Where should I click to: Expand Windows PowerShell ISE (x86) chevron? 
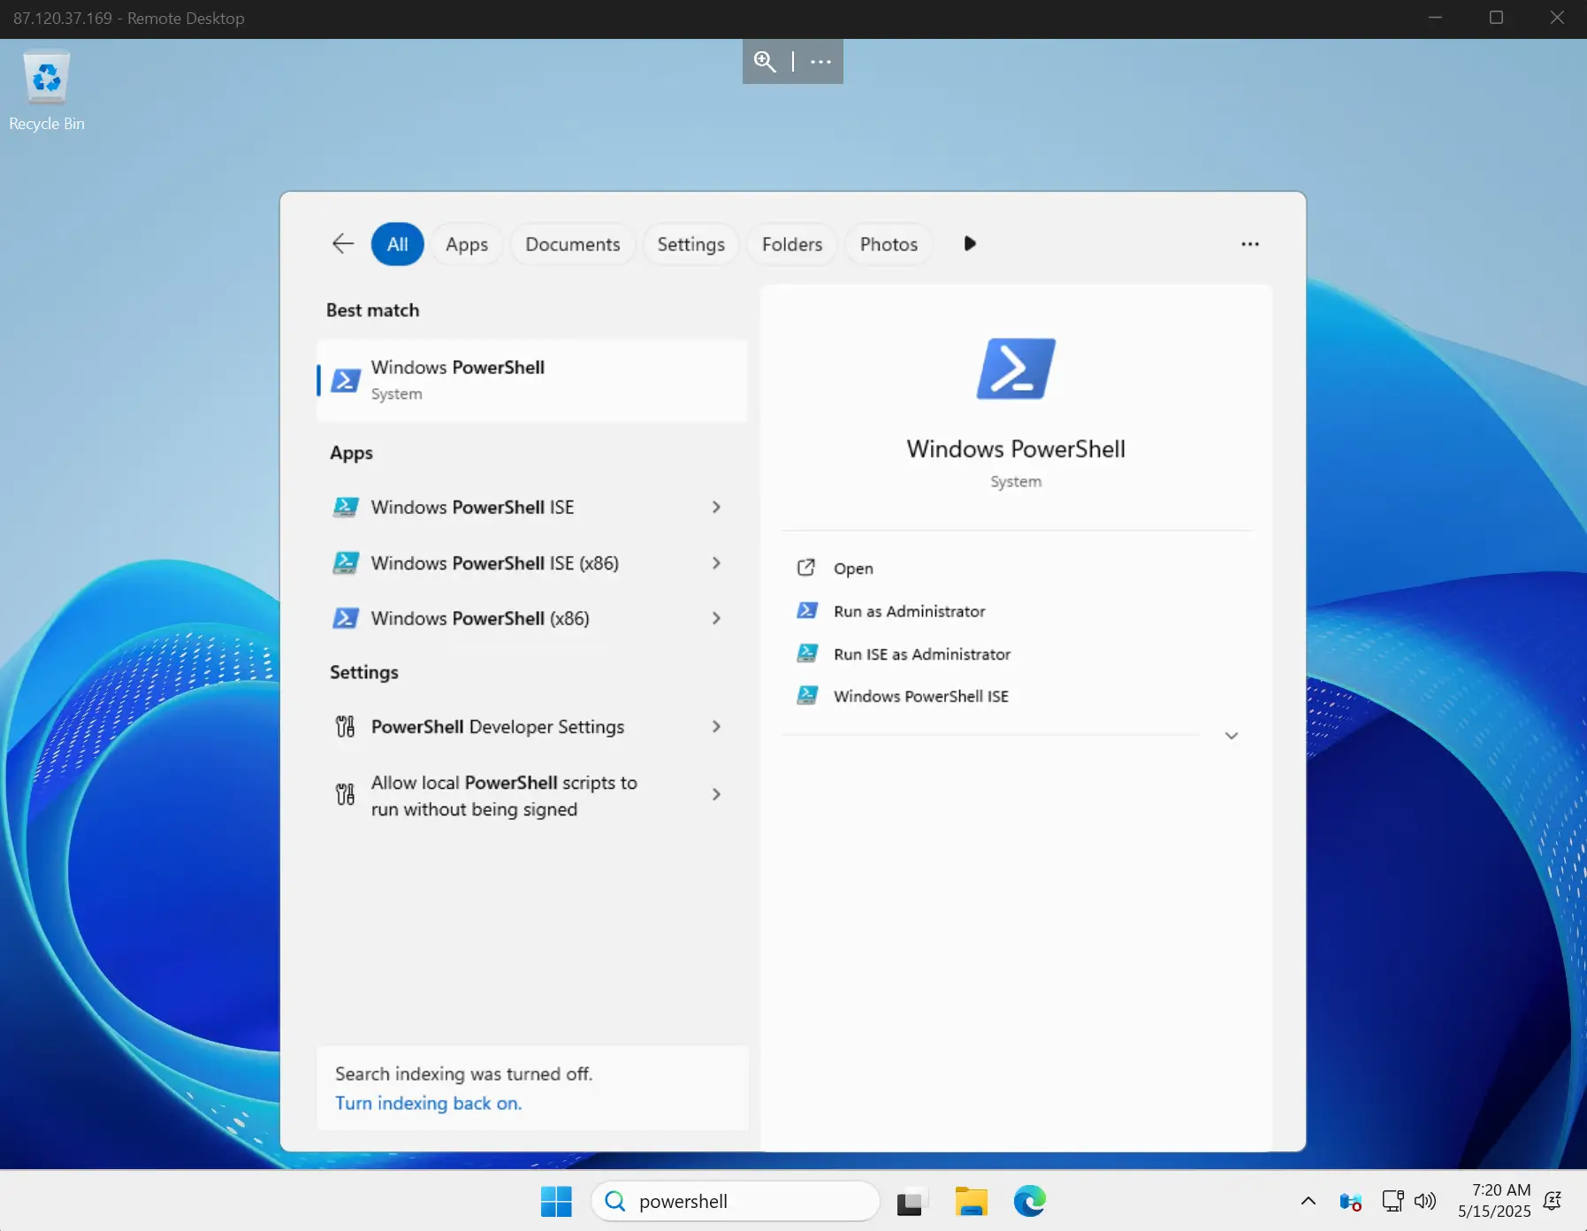[x=716, y=562]
